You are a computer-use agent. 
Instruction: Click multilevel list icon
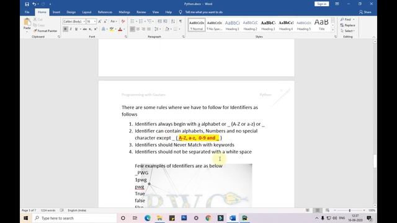pos(149,22)
